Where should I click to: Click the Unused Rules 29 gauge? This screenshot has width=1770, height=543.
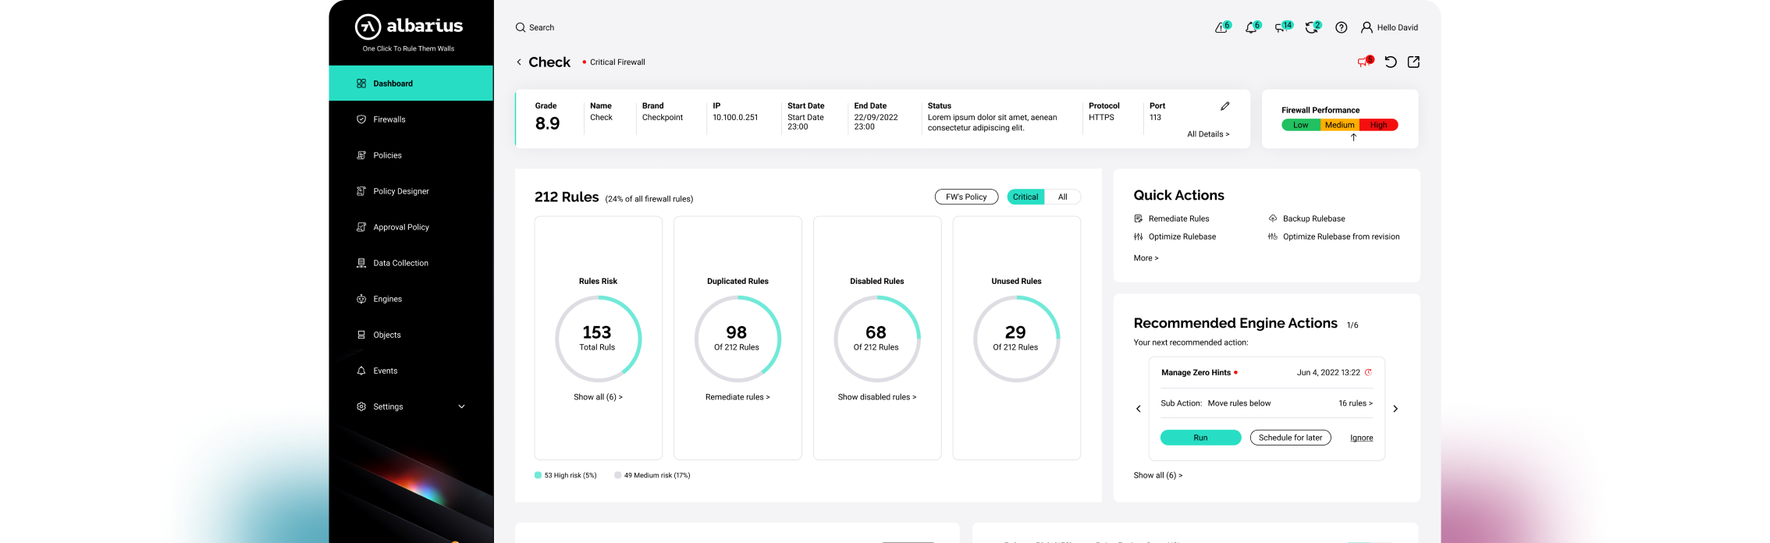(x=1016, y=339)
